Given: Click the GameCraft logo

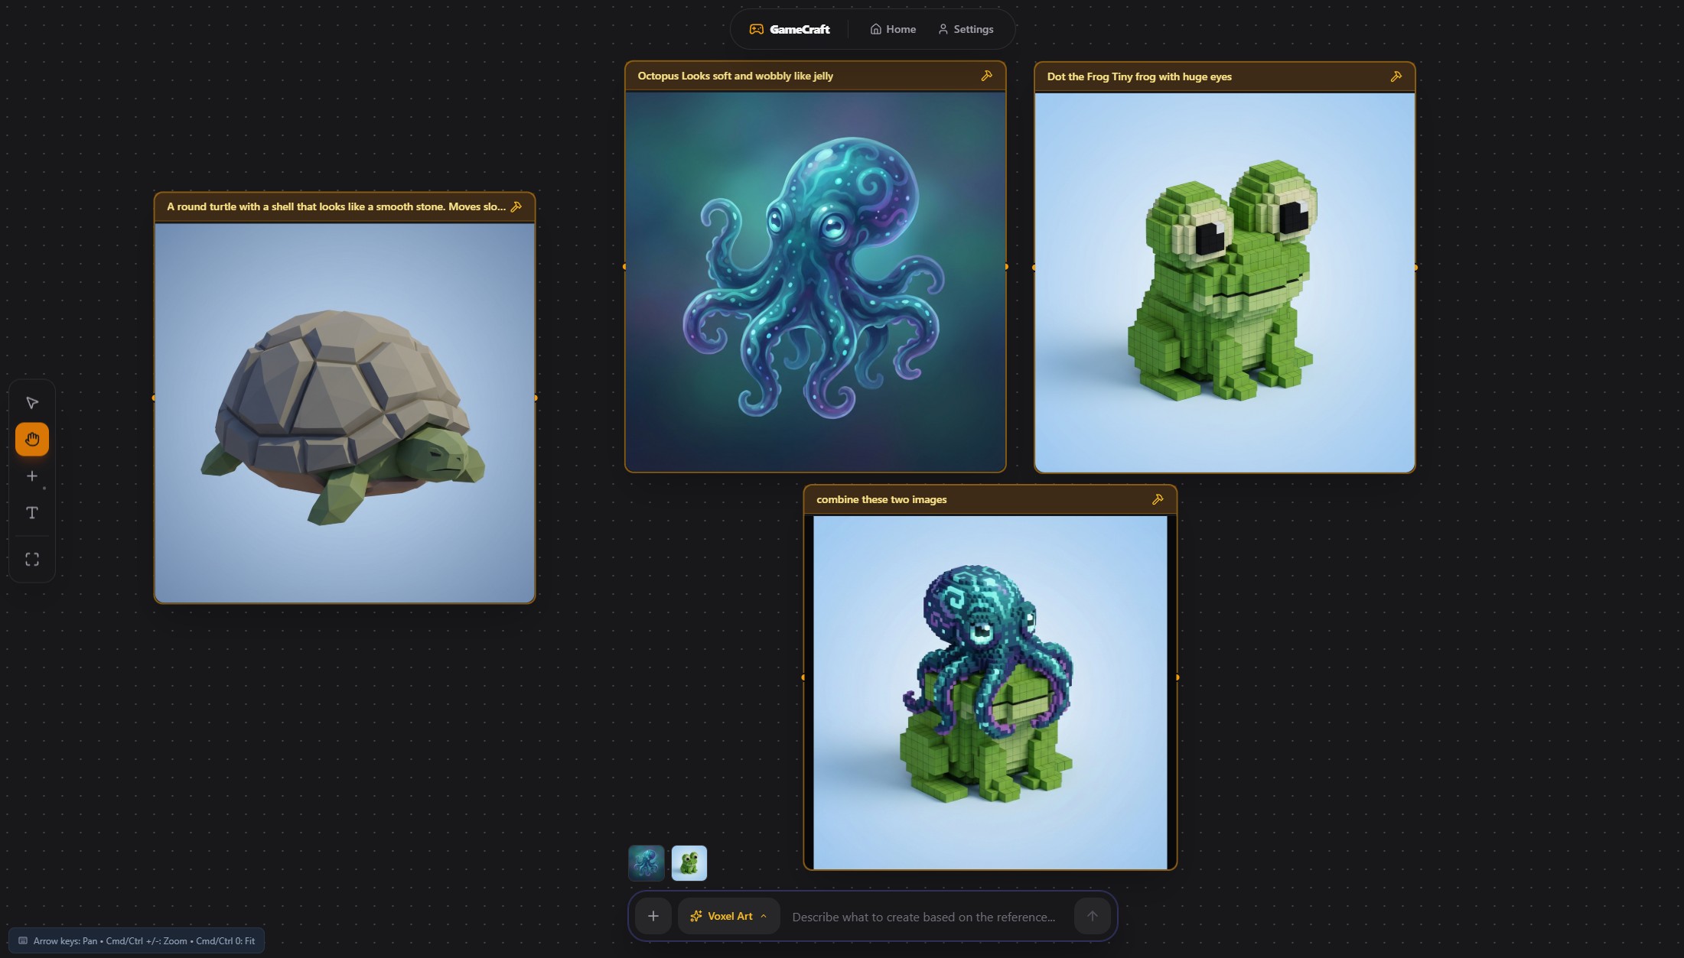Looking at the screenshot, I should point(790,29).
